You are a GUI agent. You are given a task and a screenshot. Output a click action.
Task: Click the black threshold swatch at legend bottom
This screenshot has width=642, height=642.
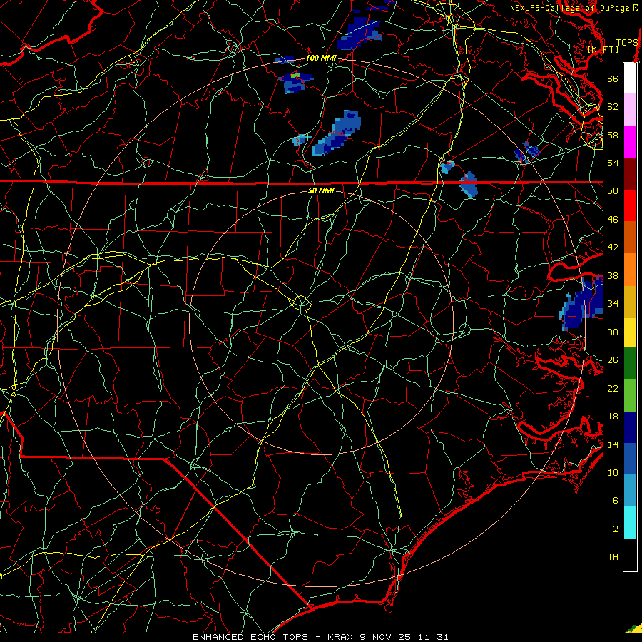[630, 555]
